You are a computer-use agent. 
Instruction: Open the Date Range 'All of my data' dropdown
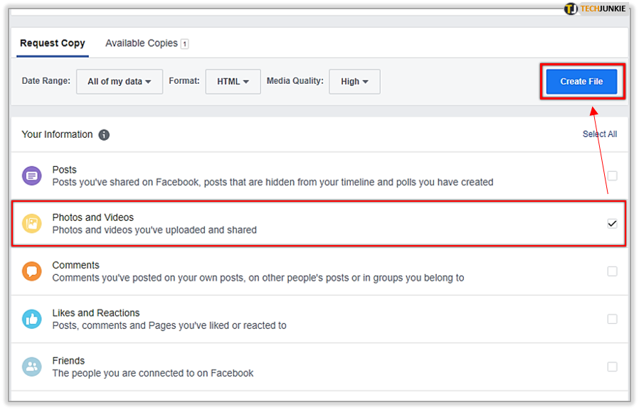pyautogui.click(x=120, y=82)
